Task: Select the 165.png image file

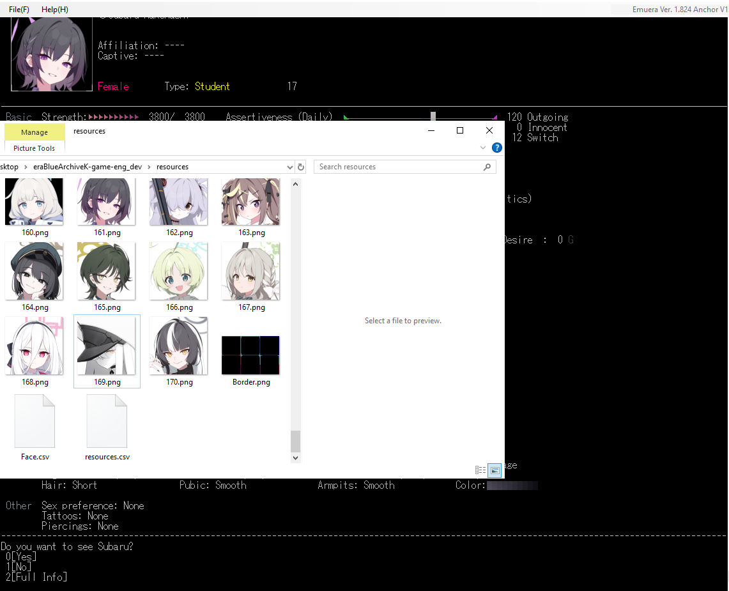Action: pos(107,271)
